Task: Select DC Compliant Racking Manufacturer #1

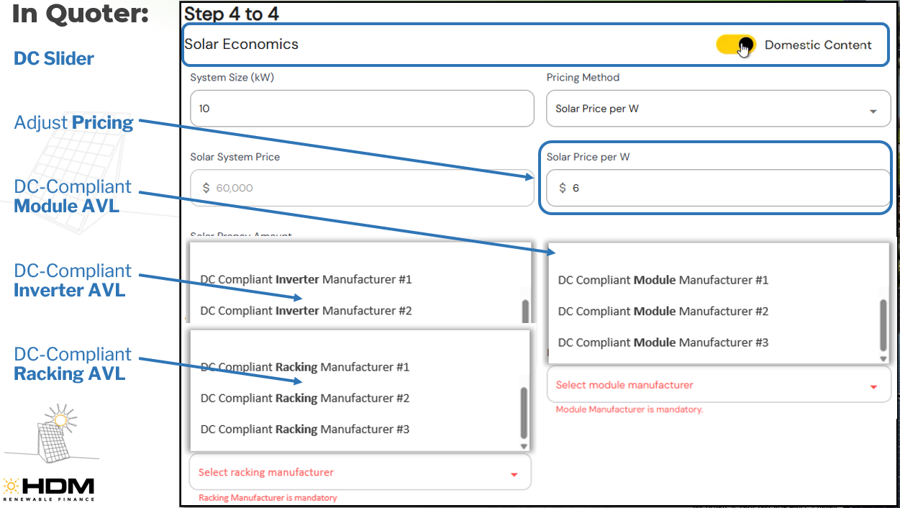Action: click(305, 367)
